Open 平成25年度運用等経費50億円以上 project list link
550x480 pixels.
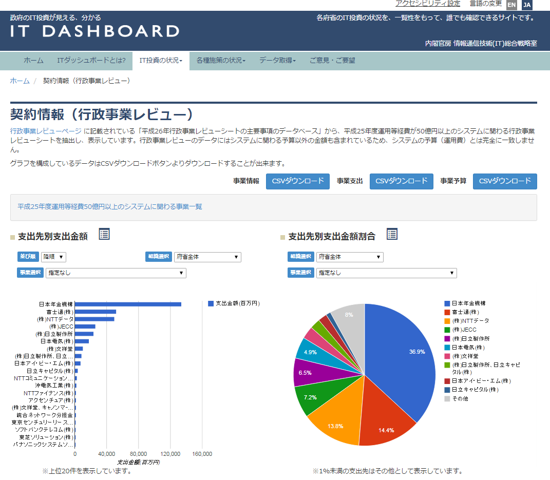coord(110,206)
